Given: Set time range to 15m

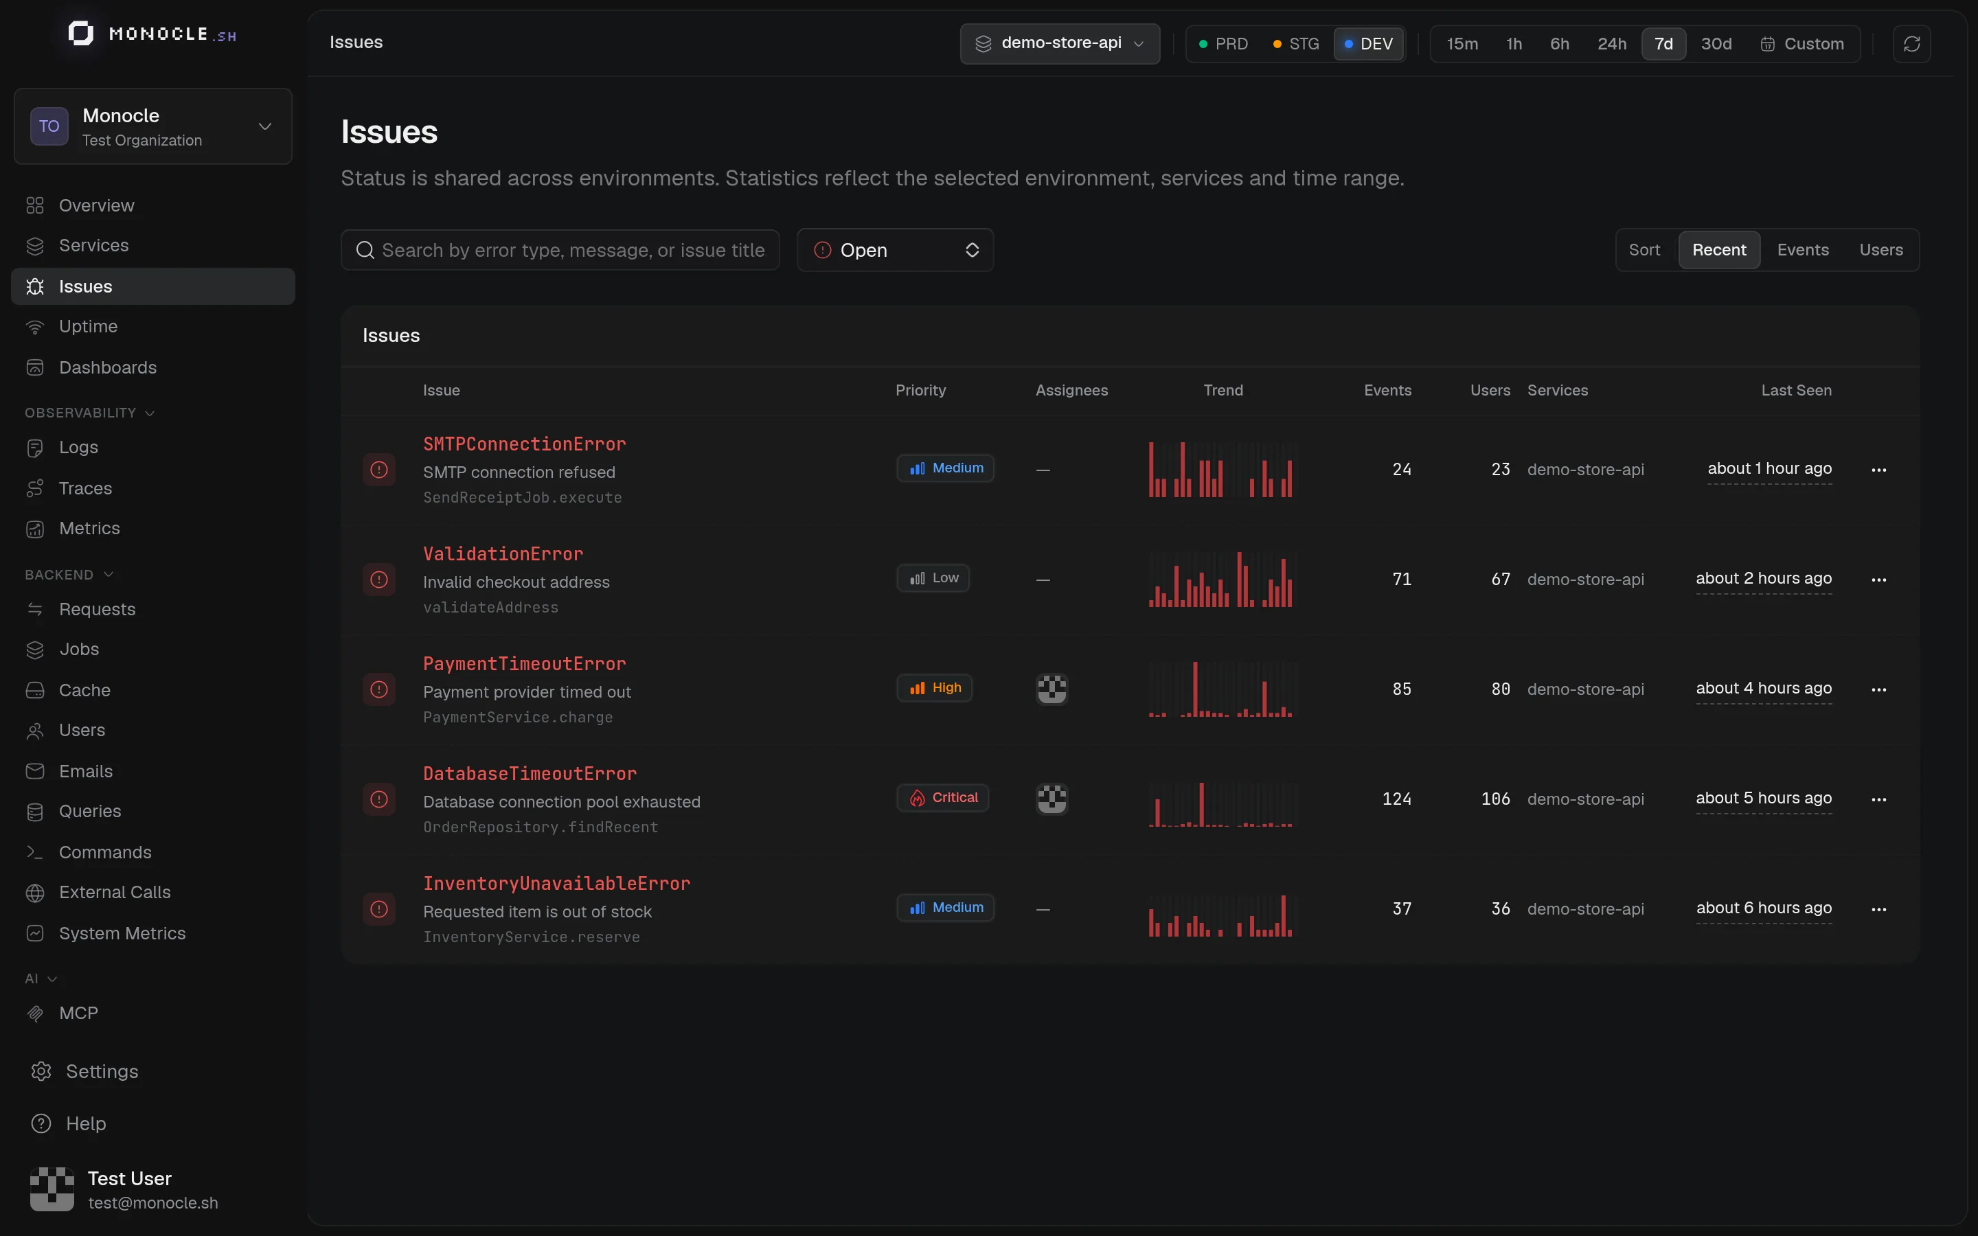Looking at the screenshot, I should click(1462, 43).
